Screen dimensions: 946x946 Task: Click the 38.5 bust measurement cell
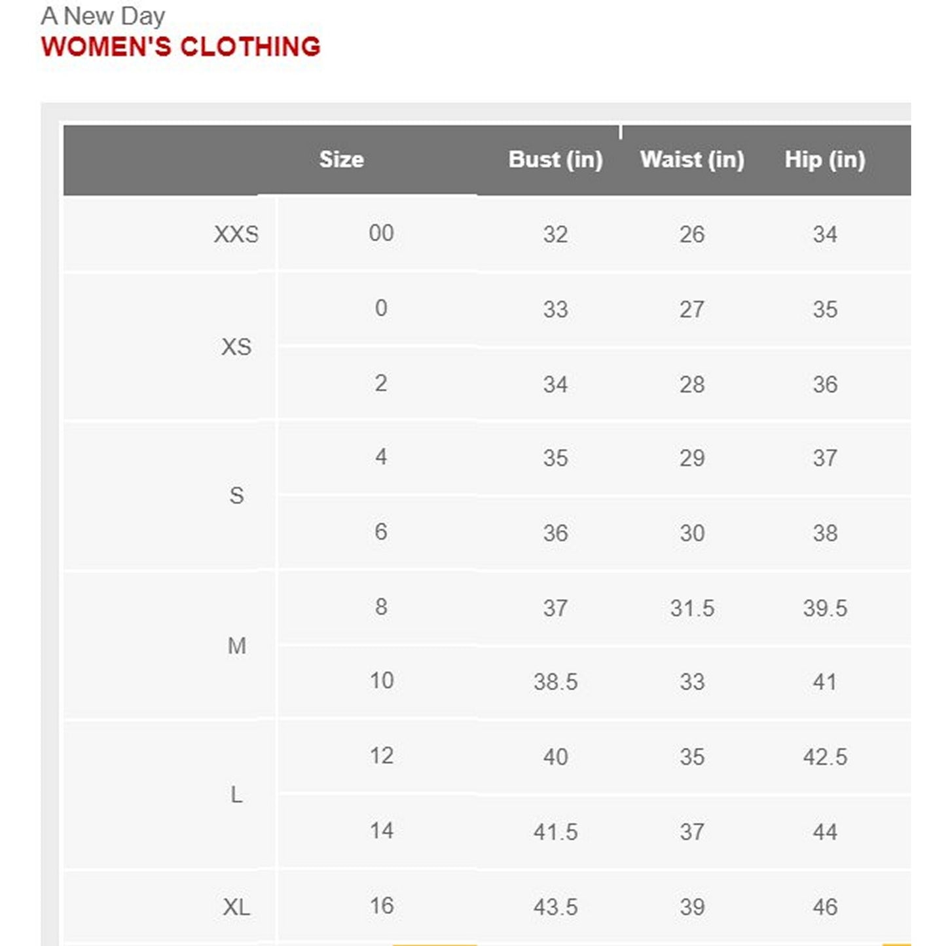555,682
